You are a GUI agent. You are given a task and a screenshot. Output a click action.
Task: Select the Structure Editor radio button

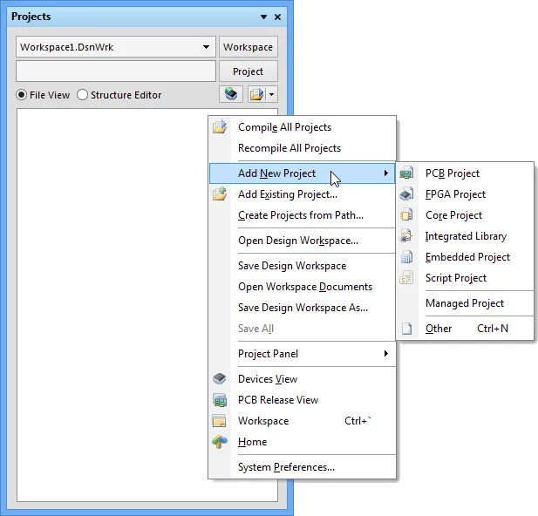[x=82, y=94]
